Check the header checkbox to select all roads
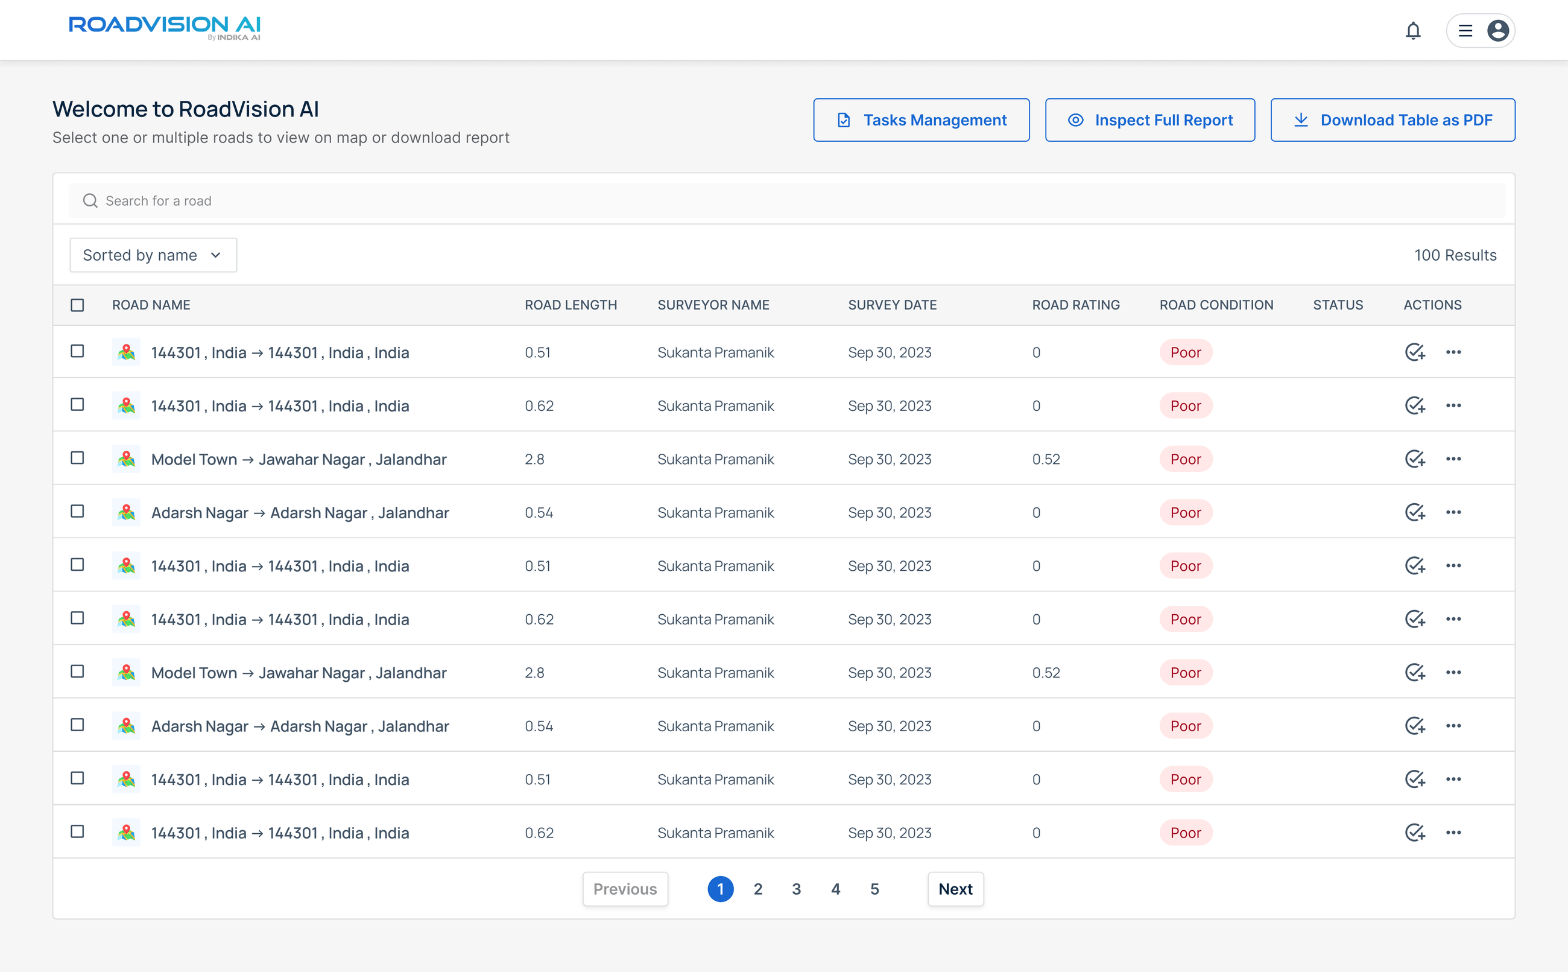This screenshot has height=972, width=1568. [x=78, y=305]
